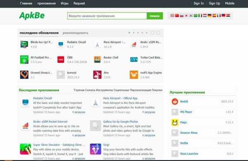Click Reddit icon in best apps

[175, 102]
